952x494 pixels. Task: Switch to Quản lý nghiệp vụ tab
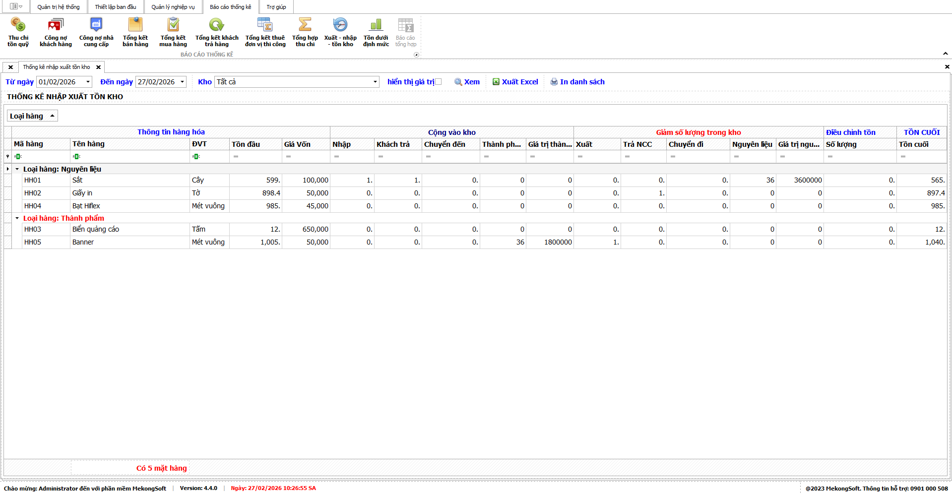(x=173, y=7)
